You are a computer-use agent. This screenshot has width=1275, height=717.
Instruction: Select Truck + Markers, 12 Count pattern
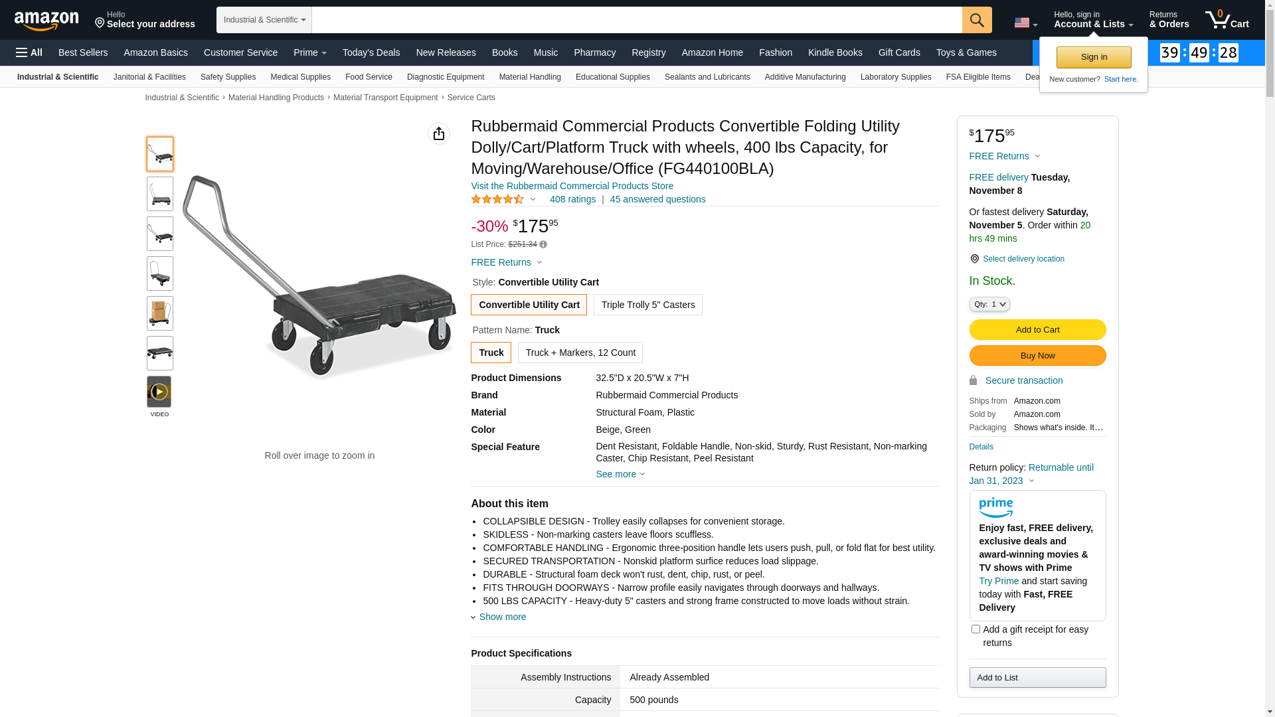[580, 353]
